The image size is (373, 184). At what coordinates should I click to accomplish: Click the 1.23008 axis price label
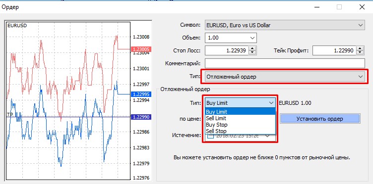pos(141,37)
